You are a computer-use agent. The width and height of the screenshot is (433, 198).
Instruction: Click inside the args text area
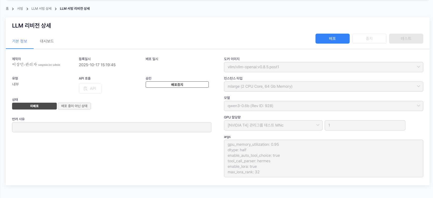tap(323, 158)
